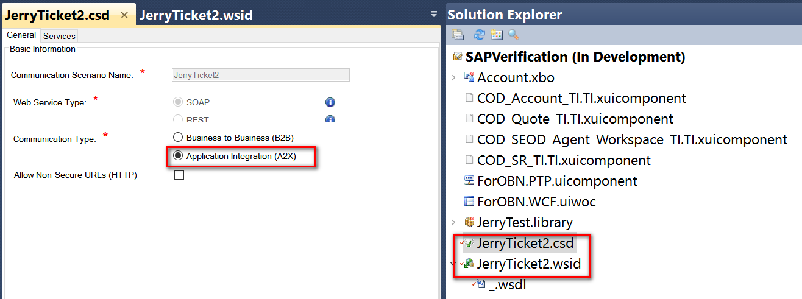Screen dimensions: 802x299
Task: Expand the Account.xbo tree node
Action: (x=453, y=78)
